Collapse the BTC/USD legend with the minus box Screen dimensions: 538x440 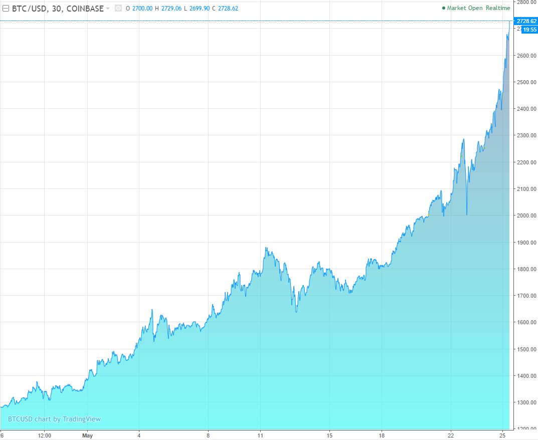click(6, 8)
